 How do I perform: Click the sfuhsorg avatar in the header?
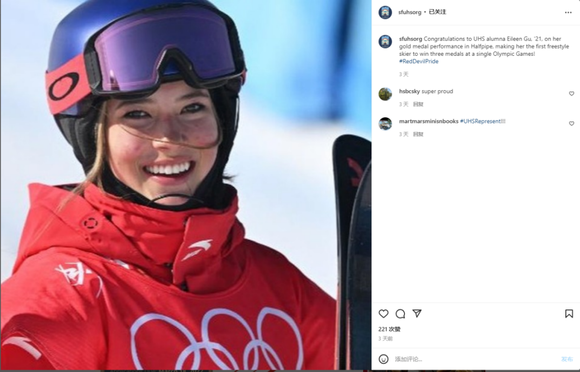pyautogui.click(x=385, y=12)
